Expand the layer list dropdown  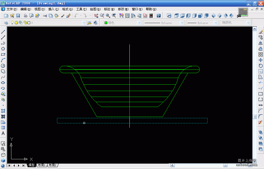[x=84, y=23]
